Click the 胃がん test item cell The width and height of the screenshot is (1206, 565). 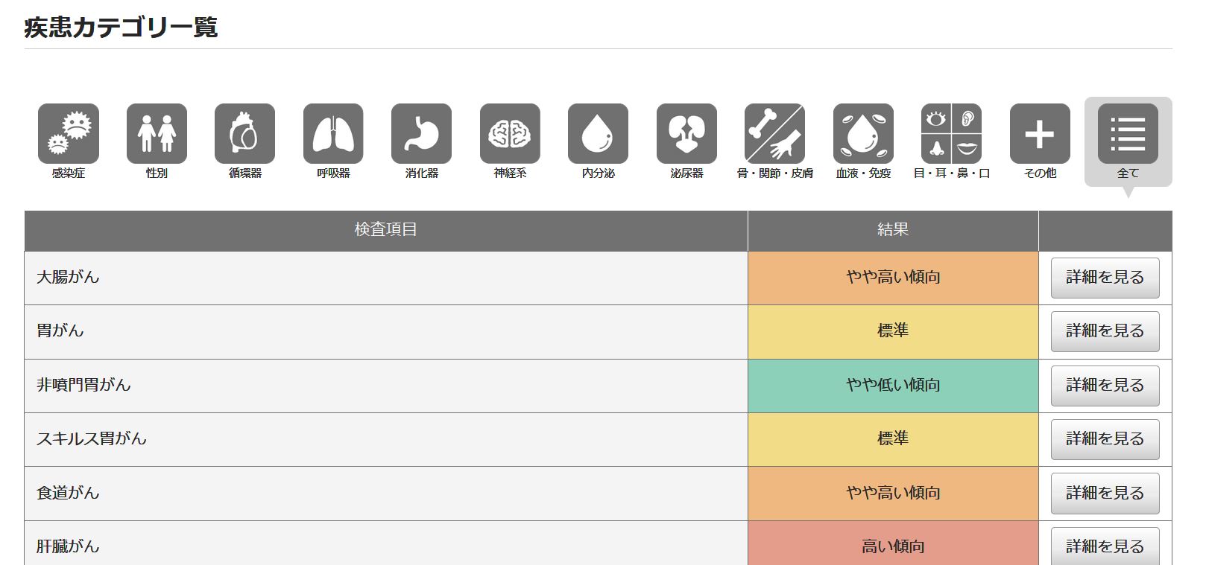(x=386, y=331)
